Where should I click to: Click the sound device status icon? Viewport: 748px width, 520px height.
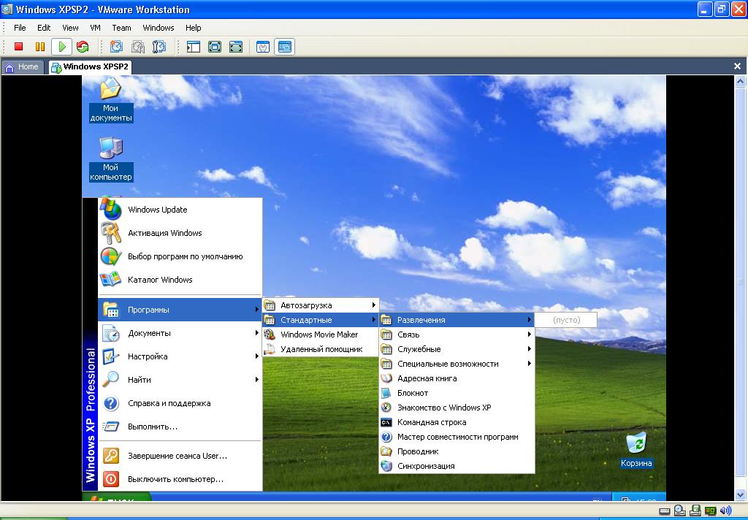pos(725,511)
